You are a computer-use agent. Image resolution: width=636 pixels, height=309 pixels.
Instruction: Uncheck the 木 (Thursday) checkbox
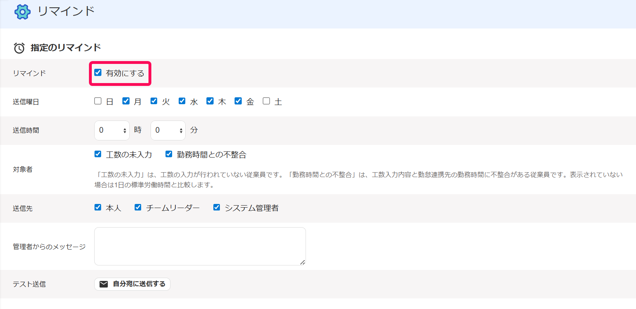(210, 101)
